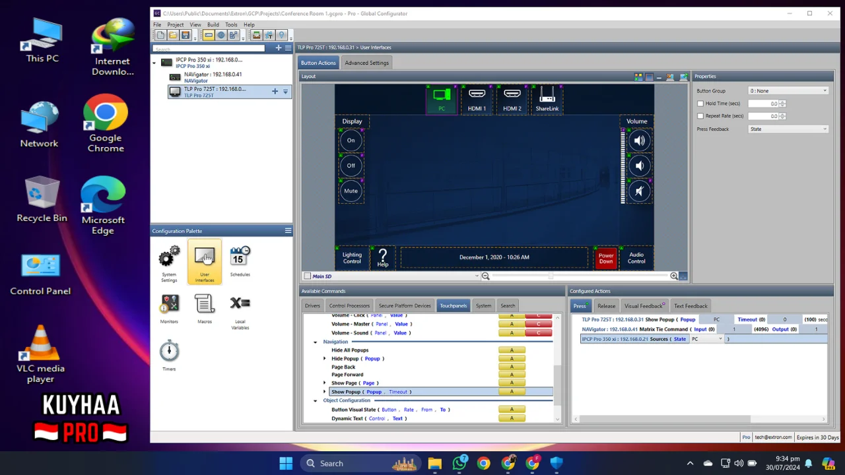Image resolution: width=845 pixels, height=475 pixels.
Task: Open Macros in the Configuration Palette
Action: coord(205,309)
